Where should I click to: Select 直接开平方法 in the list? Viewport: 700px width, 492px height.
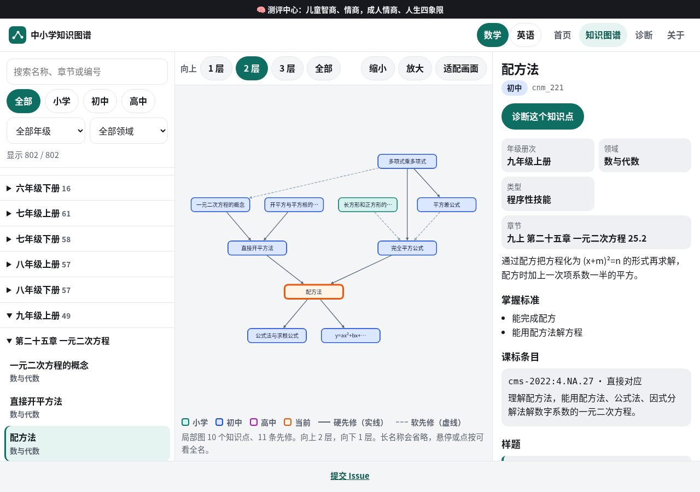point(87,407)
